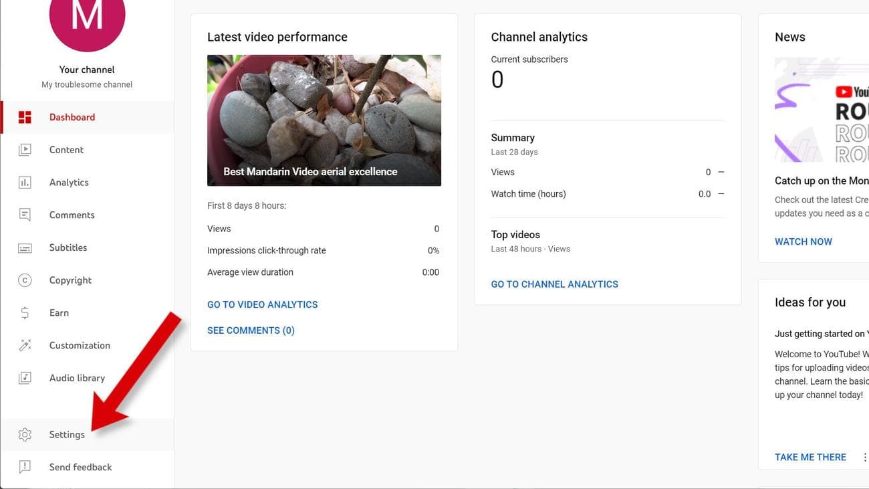The width and height of the screenshot is (869, 489).
Task: Click the Settings gear icon
Action: click(x=25, y=434)
